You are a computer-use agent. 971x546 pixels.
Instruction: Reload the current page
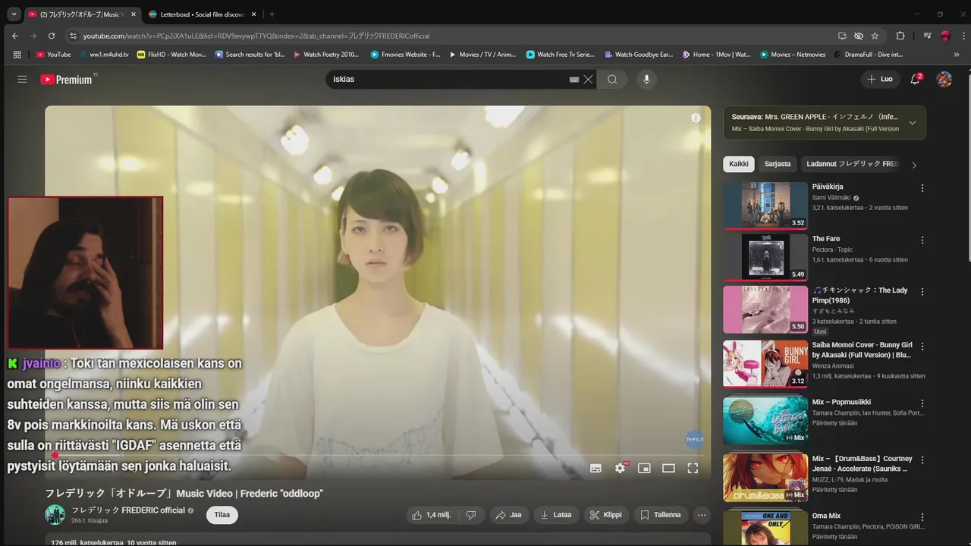(52, 36)
